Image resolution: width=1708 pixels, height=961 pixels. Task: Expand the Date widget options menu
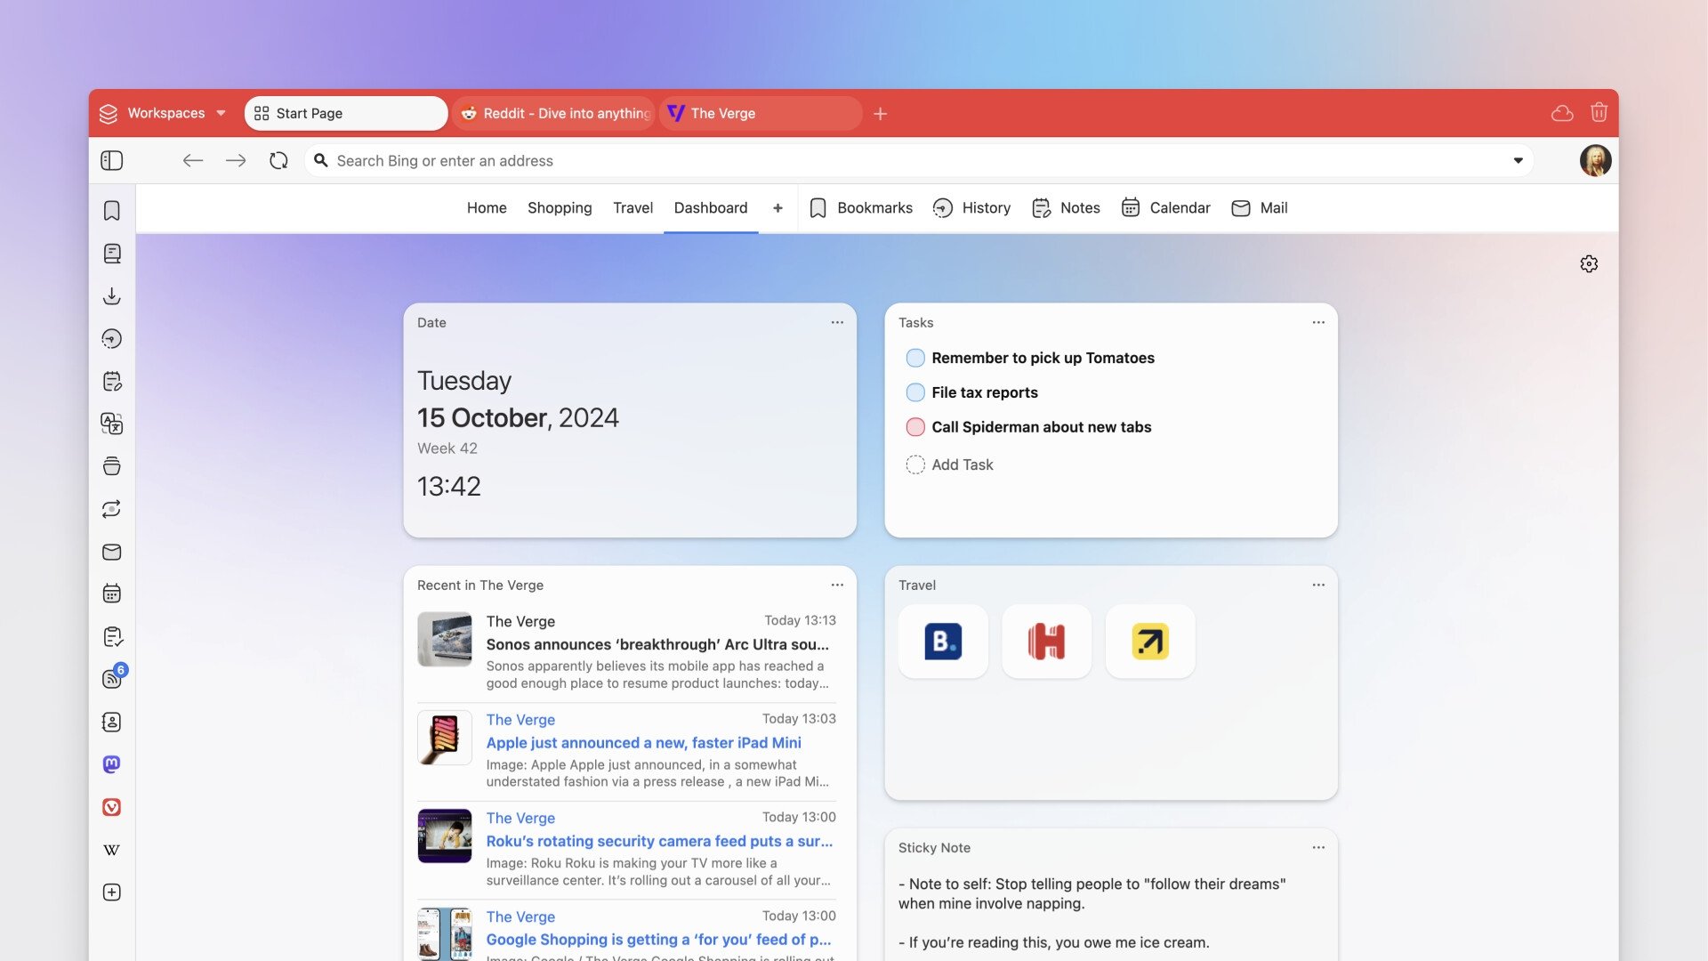pyautogui.click(x=836, y=323)
